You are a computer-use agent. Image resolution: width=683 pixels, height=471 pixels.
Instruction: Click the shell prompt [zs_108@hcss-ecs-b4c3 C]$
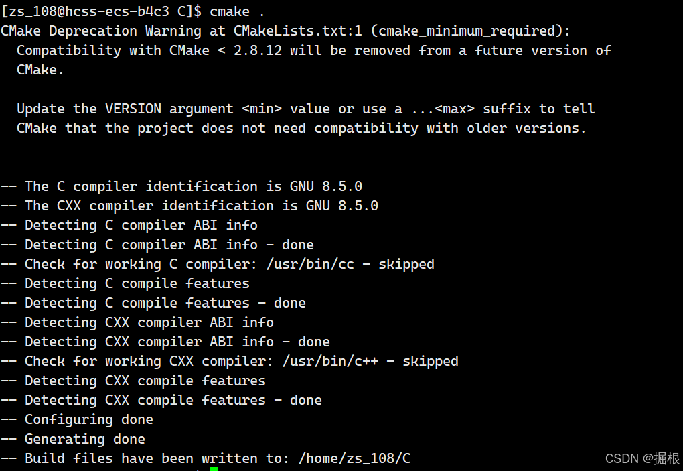tap(102, 12)
